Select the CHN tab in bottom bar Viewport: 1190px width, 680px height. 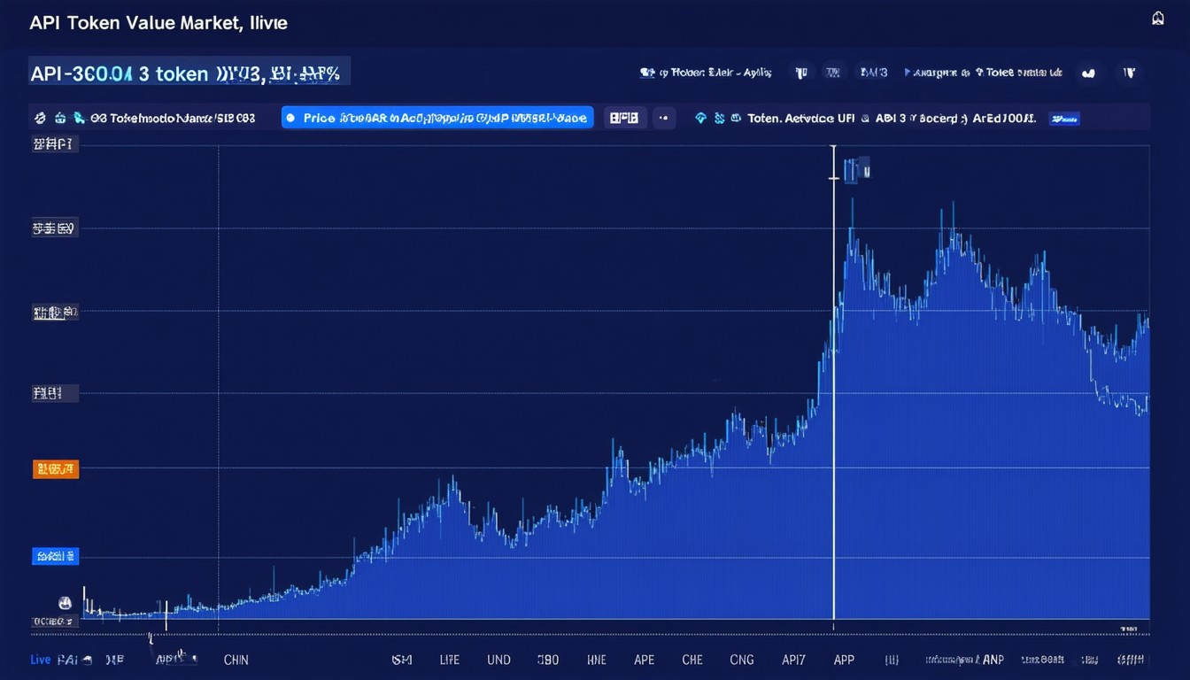(236, 660)
